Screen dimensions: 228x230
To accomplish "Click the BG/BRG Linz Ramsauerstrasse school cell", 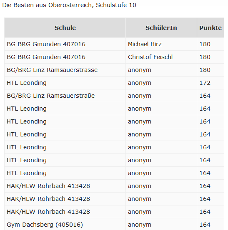I will [65, 70].
